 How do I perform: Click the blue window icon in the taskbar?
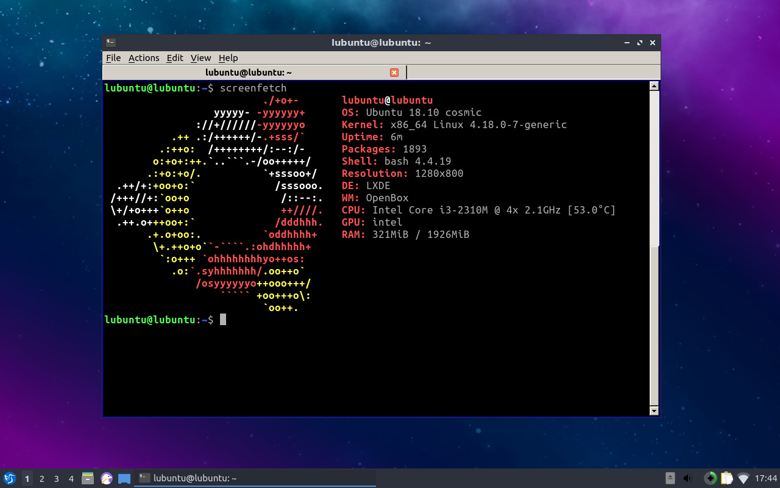point(124,478)
